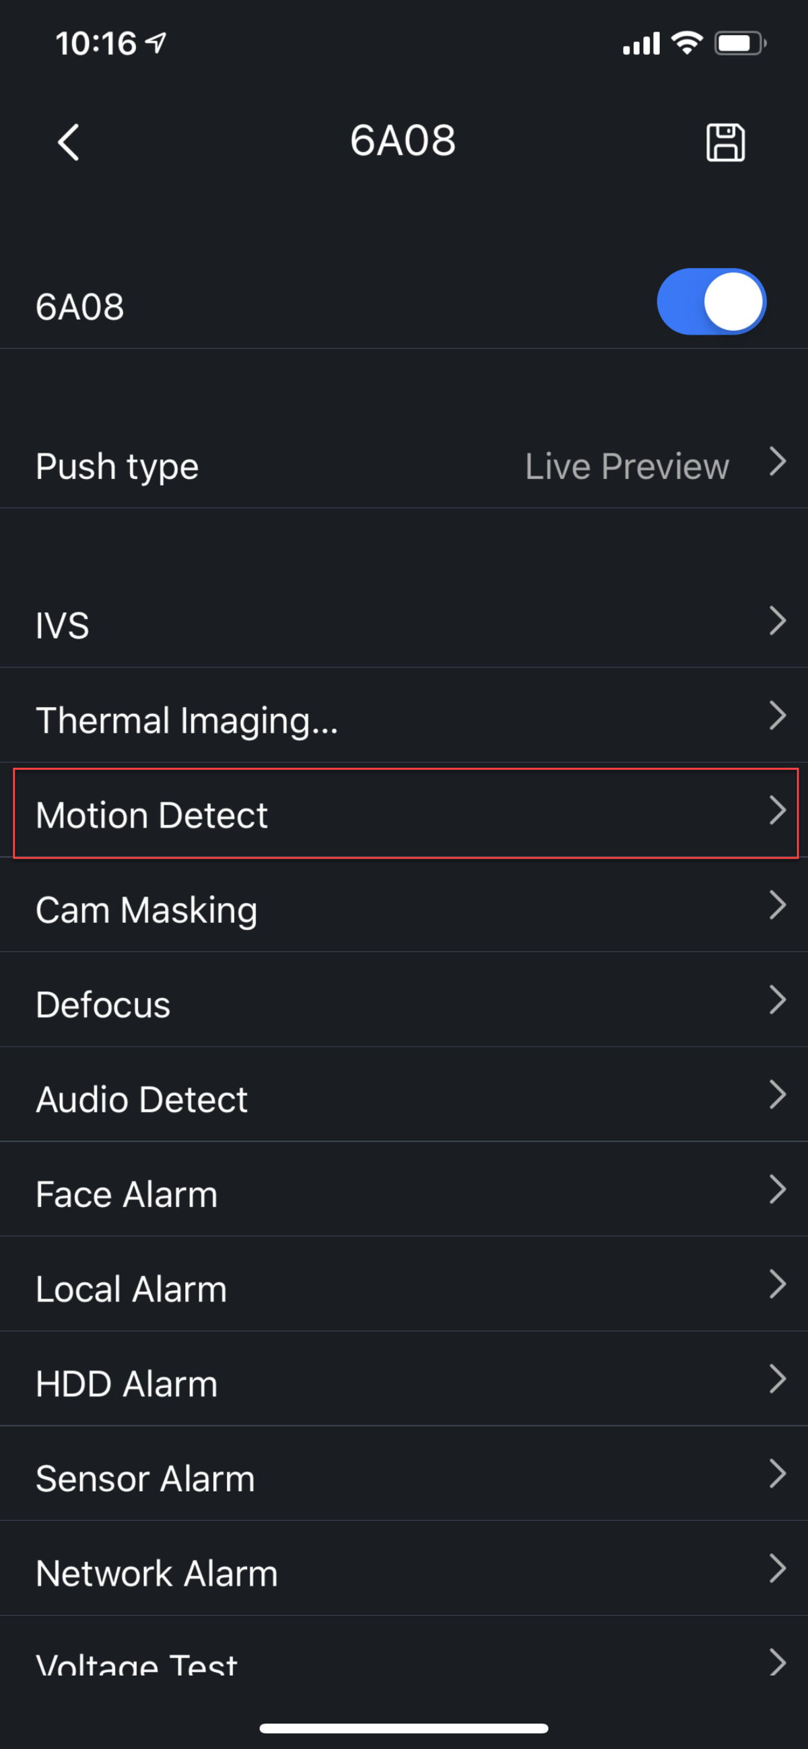Expand Thermal Imaging chevron arrow

pos(777,716)
